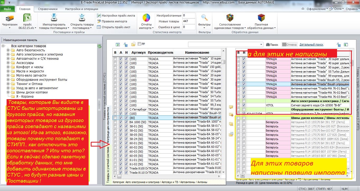Click the export icon above the left grid
Screen dimensions: 360x191
pos(118,44)
